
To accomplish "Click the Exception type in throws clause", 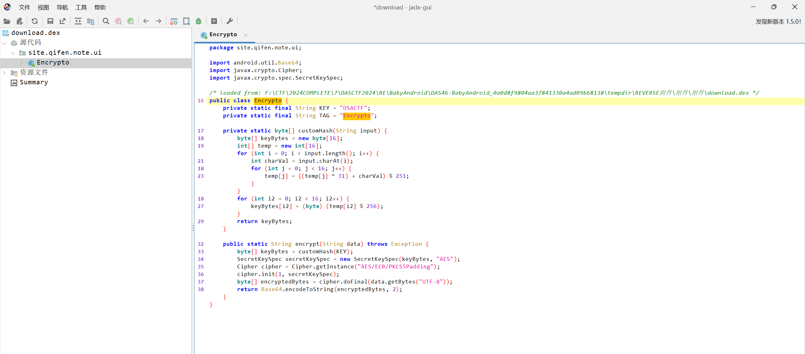I will point(406,244).
